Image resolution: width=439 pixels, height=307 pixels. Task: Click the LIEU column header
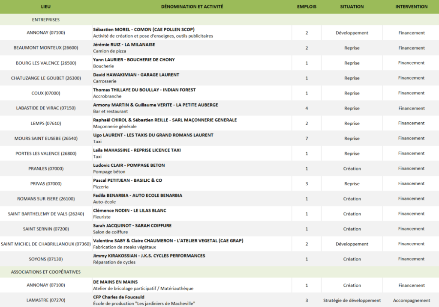point(45,6)
